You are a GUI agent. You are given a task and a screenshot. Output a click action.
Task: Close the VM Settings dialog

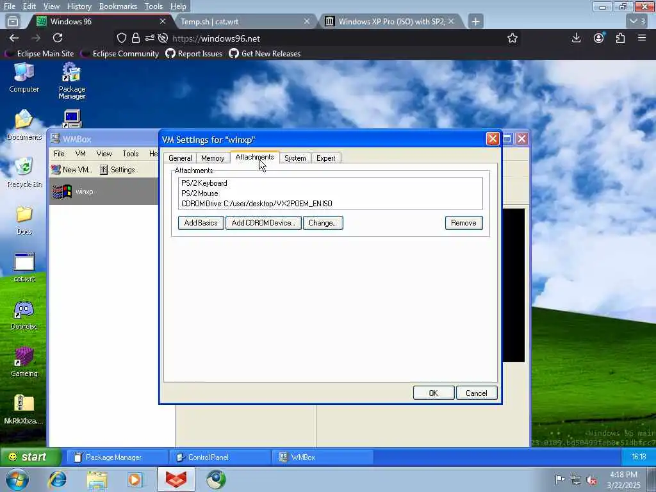click(493, 139)
